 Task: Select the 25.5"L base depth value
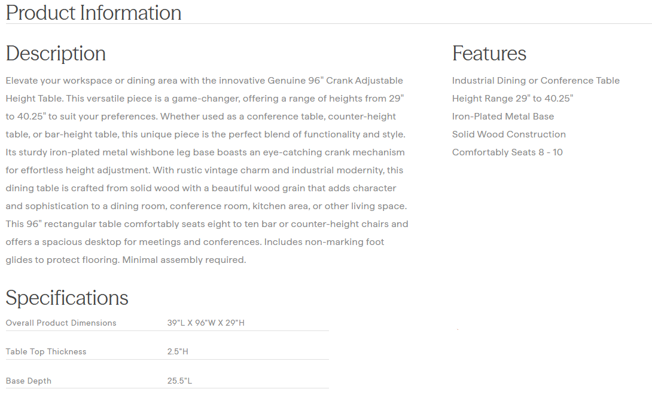tap(179, 381)
